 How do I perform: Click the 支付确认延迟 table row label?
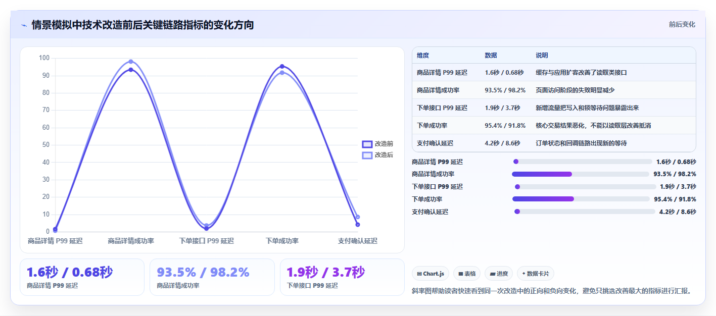pos(435,143)
